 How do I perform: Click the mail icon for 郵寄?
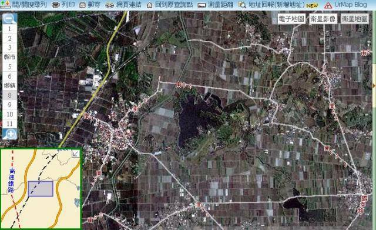(x=82, y=5)
